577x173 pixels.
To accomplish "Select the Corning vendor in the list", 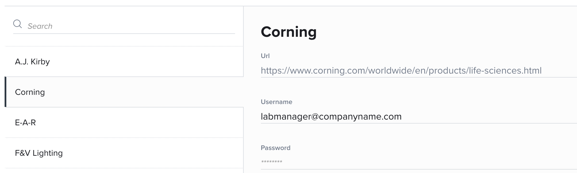I will [124, 92].
